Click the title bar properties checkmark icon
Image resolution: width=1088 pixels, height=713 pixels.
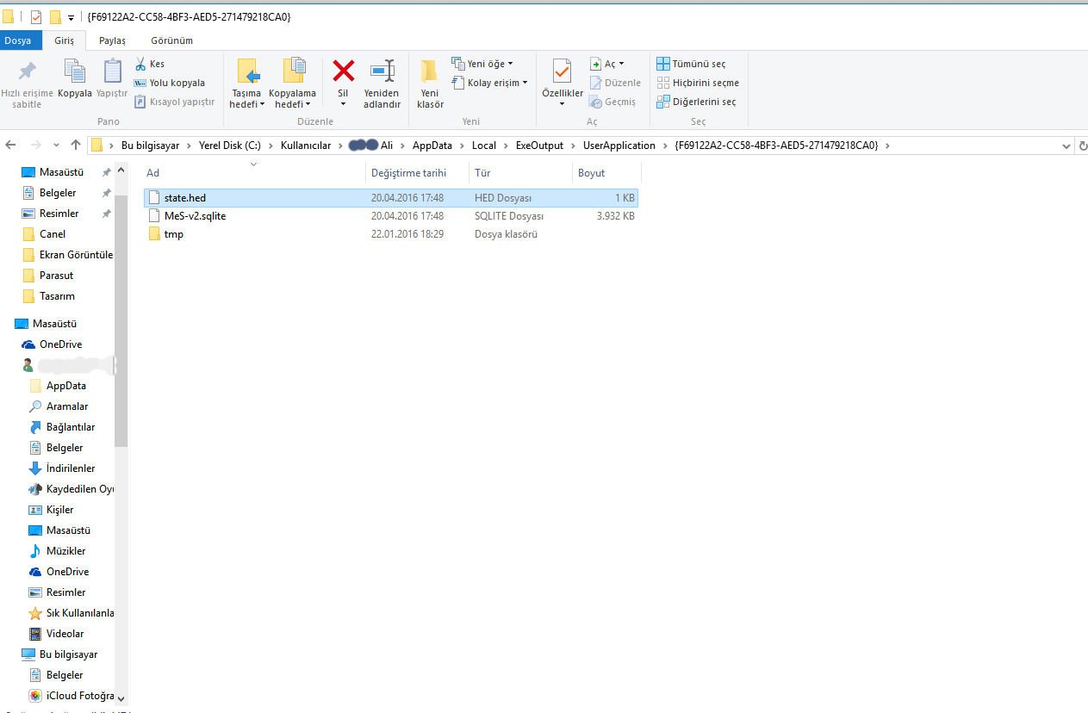coord(36,16)
